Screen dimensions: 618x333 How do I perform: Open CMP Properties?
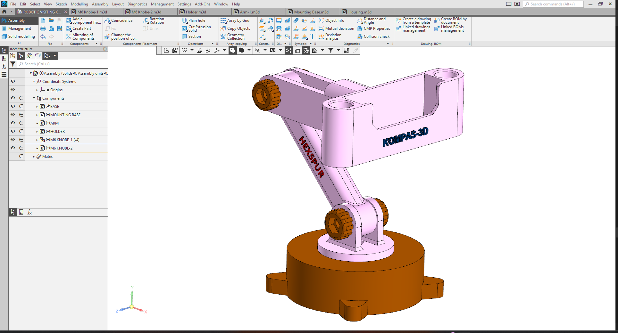[x=374, y=28]
